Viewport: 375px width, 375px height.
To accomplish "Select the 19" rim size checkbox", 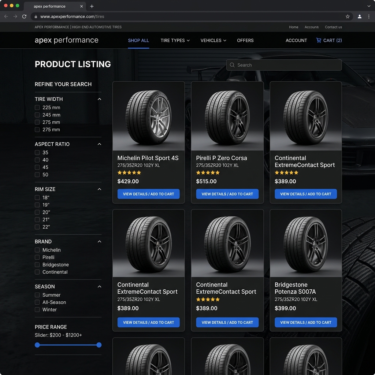I will pos(37,205).
